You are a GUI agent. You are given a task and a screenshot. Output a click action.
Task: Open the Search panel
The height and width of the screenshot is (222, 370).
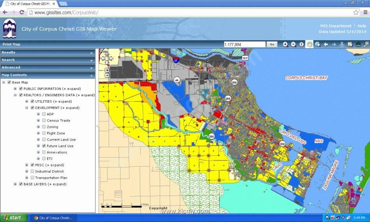tap(48, 60)
